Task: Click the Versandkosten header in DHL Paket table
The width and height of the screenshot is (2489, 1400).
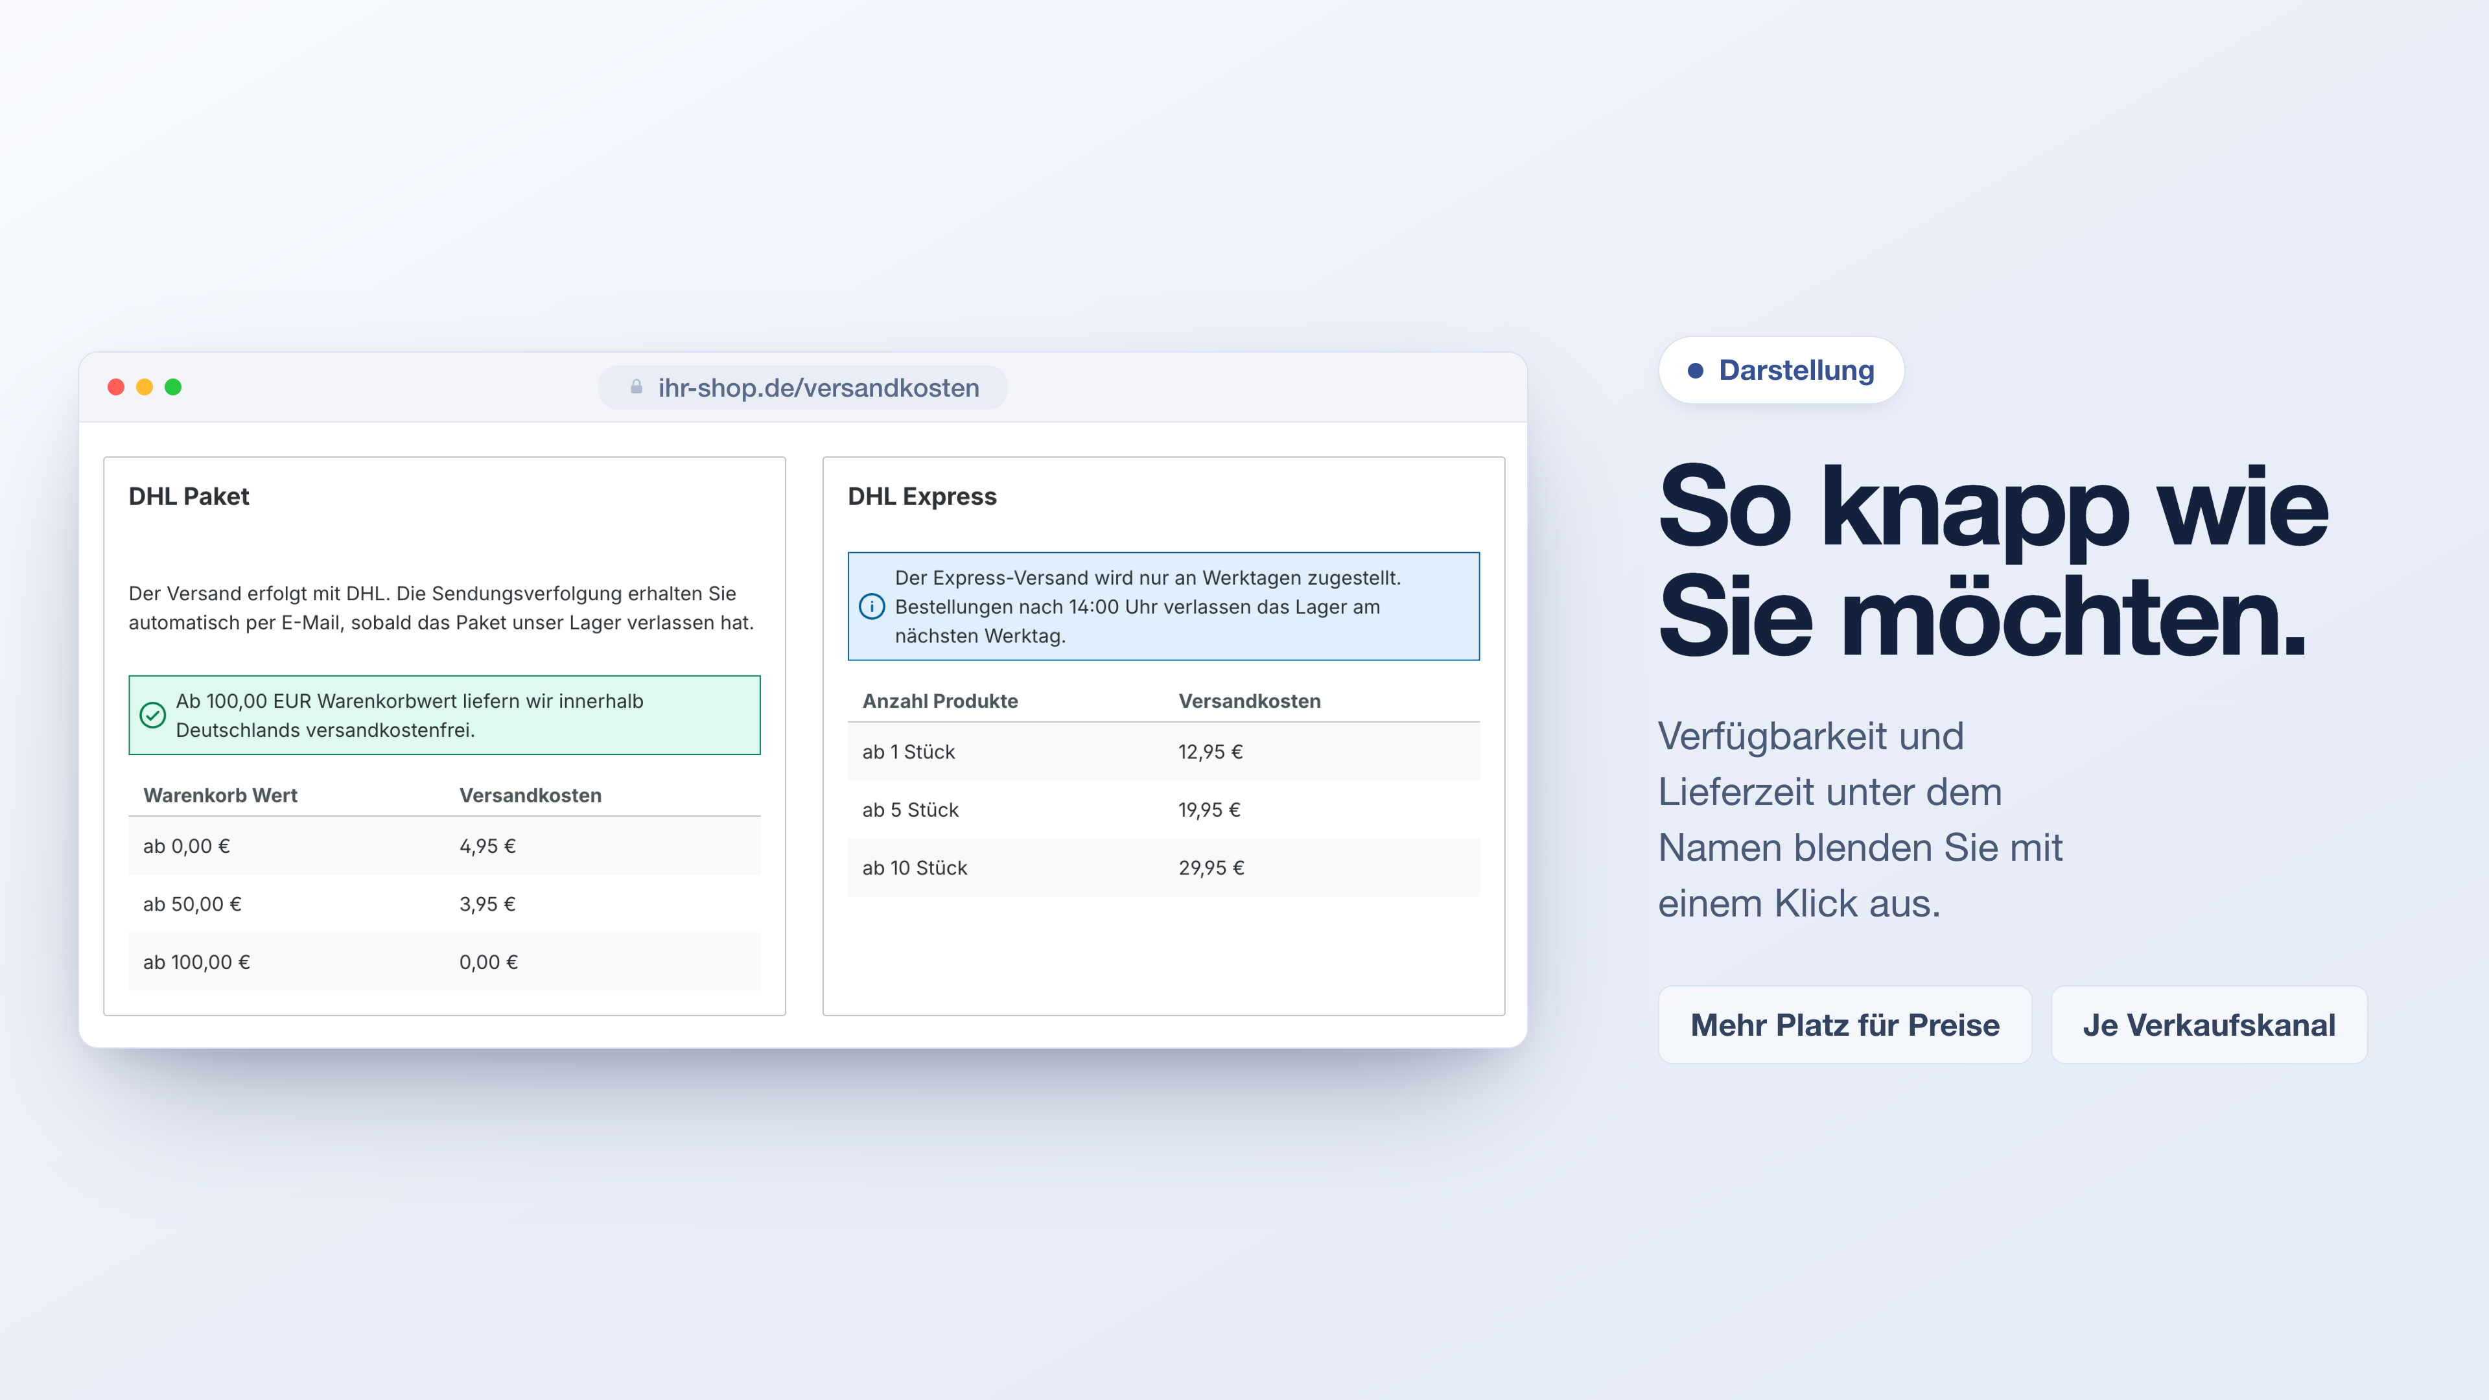Action: click(530, 795)
